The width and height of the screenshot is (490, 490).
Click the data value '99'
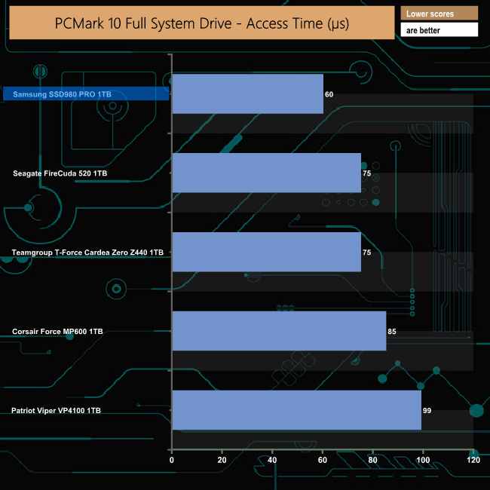427,411
